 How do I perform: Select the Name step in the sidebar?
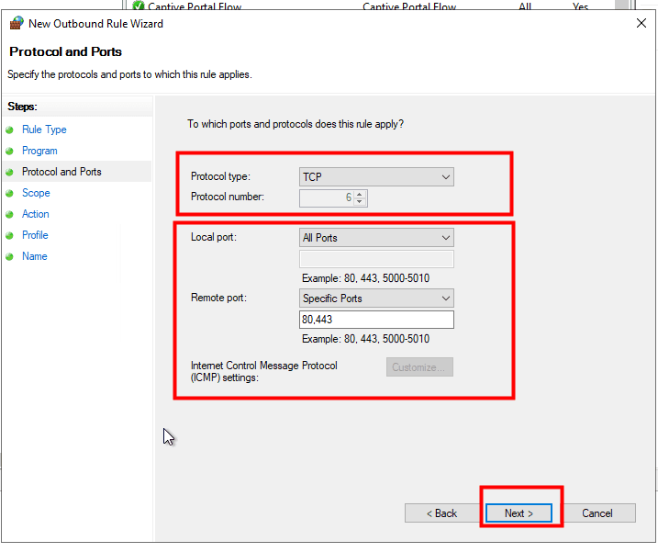click(x=35, y=256)
